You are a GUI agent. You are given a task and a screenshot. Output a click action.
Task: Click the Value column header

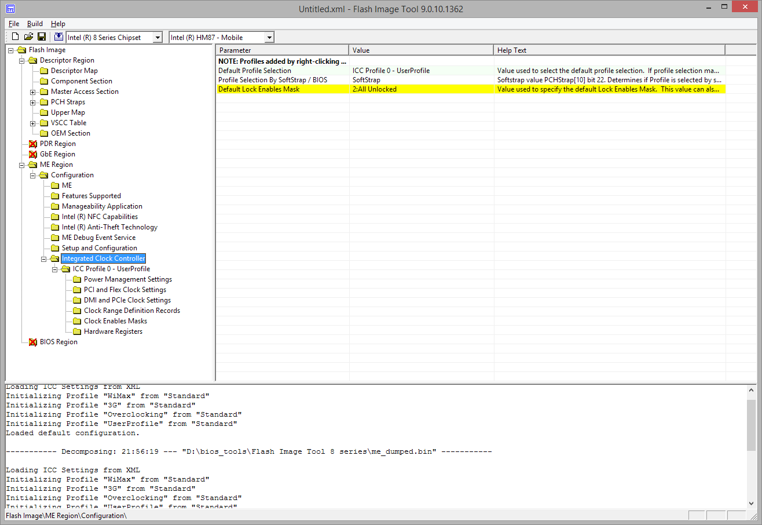click(422, 50)
